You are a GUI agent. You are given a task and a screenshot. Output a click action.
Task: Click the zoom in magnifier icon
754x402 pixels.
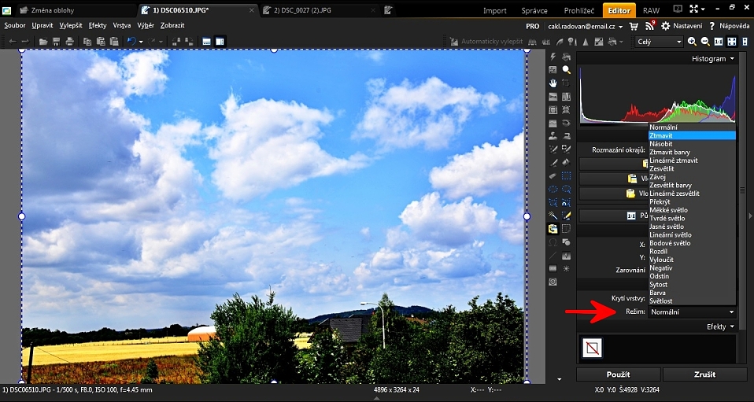point(692,42)
